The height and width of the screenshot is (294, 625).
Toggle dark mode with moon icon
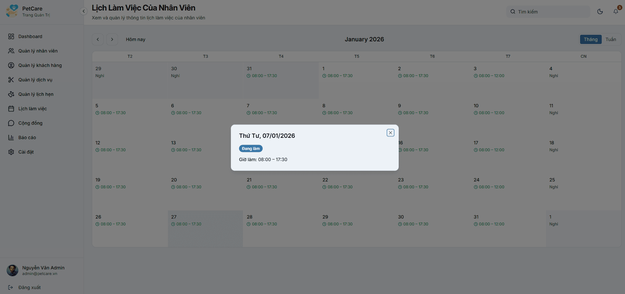click(600, 11)
